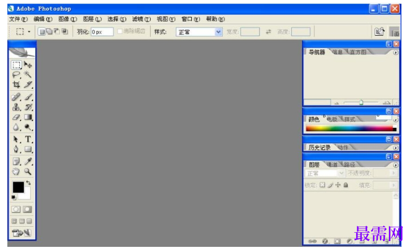Toggle lock transparent pixels in Layers panel

[323, 185]
